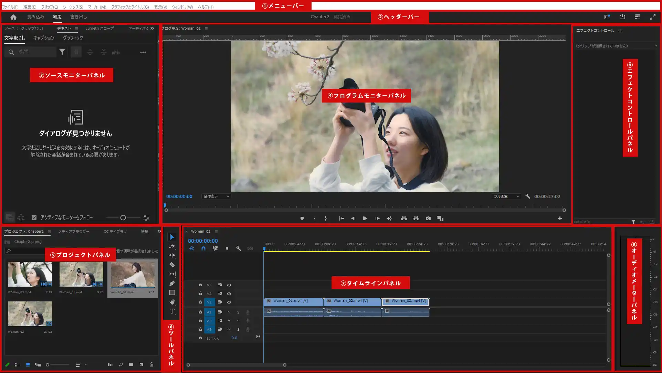Click the New Item icon in Project panel

pos(141,364)
